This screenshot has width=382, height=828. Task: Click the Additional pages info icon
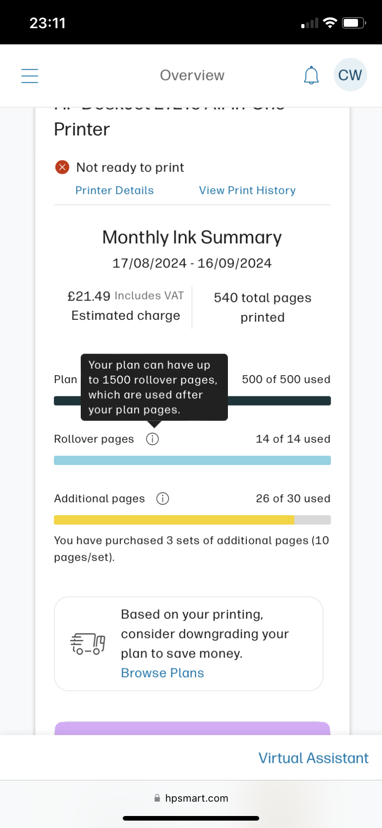click(x=162, y=499)
